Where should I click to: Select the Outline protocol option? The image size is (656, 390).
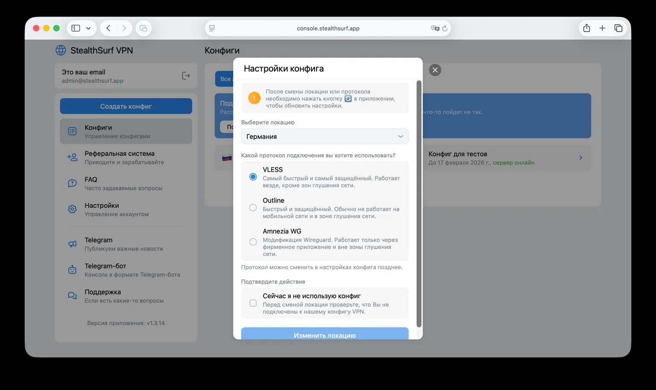tap(253, 208)
